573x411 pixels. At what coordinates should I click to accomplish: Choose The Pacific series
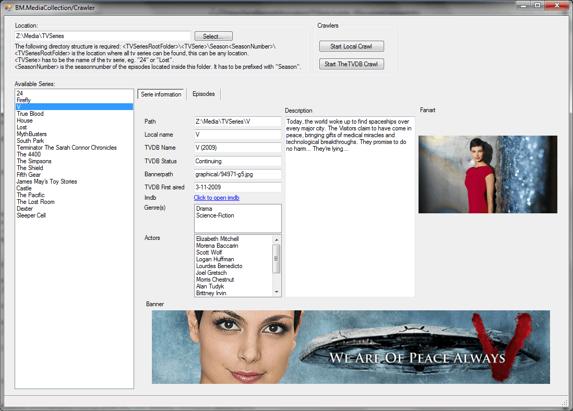point(74,195)
